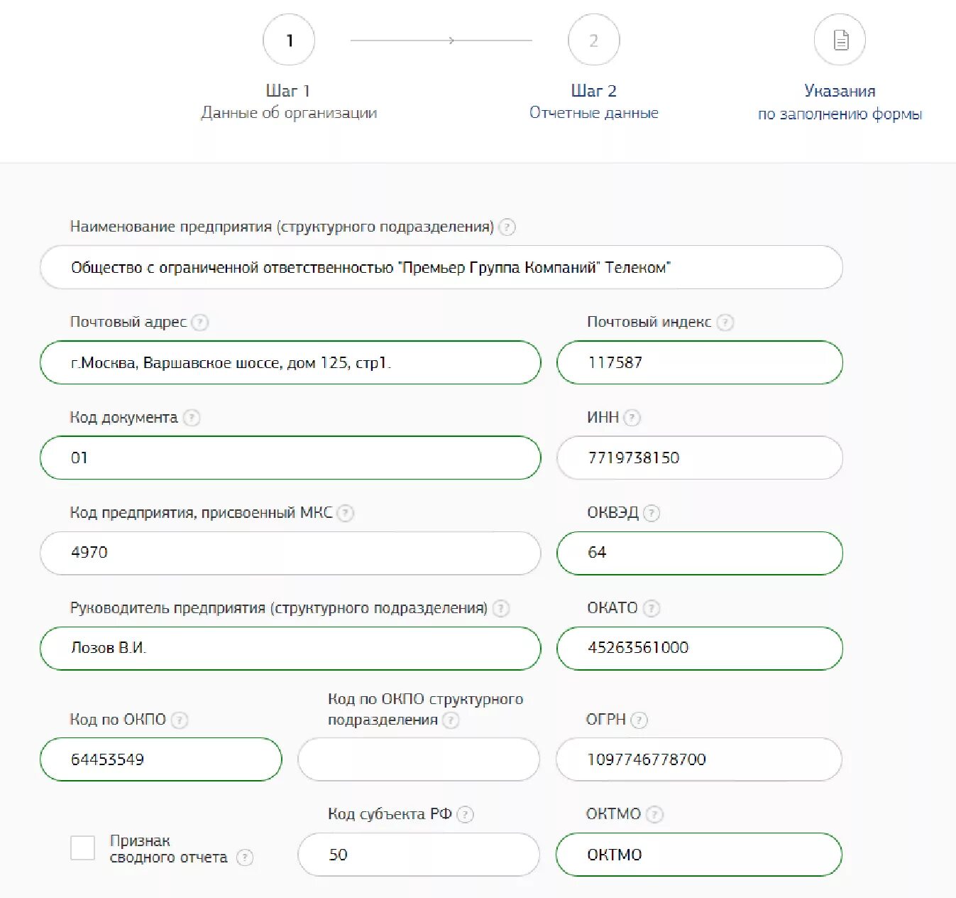The height and width of the screenshot is (898, 956).
Task: Click the help icon beside ОГРН label
Action: pos(639,720)
